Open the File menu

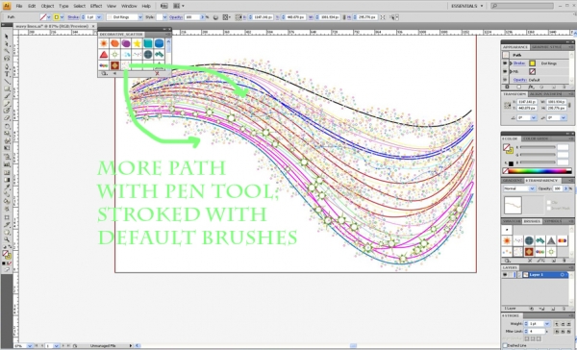19,6
